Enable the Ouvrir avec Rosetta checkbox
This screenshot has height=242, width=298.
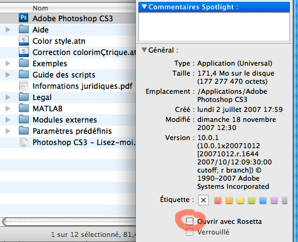(190, 221)
